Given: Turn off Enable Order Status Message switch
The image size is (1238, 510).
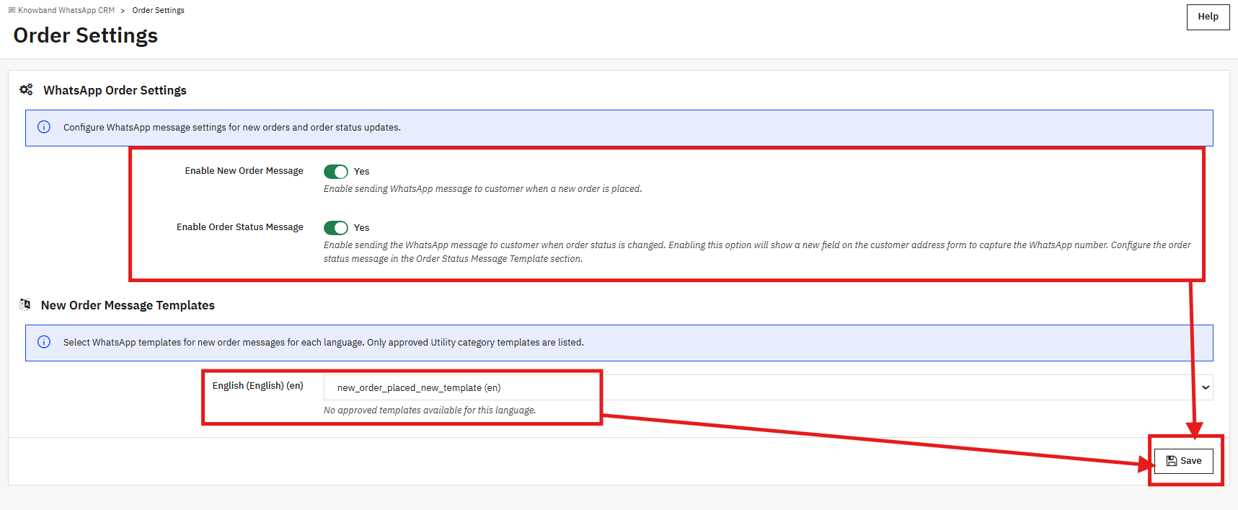Looking at the screenshot, I should (x=336, y=228).
